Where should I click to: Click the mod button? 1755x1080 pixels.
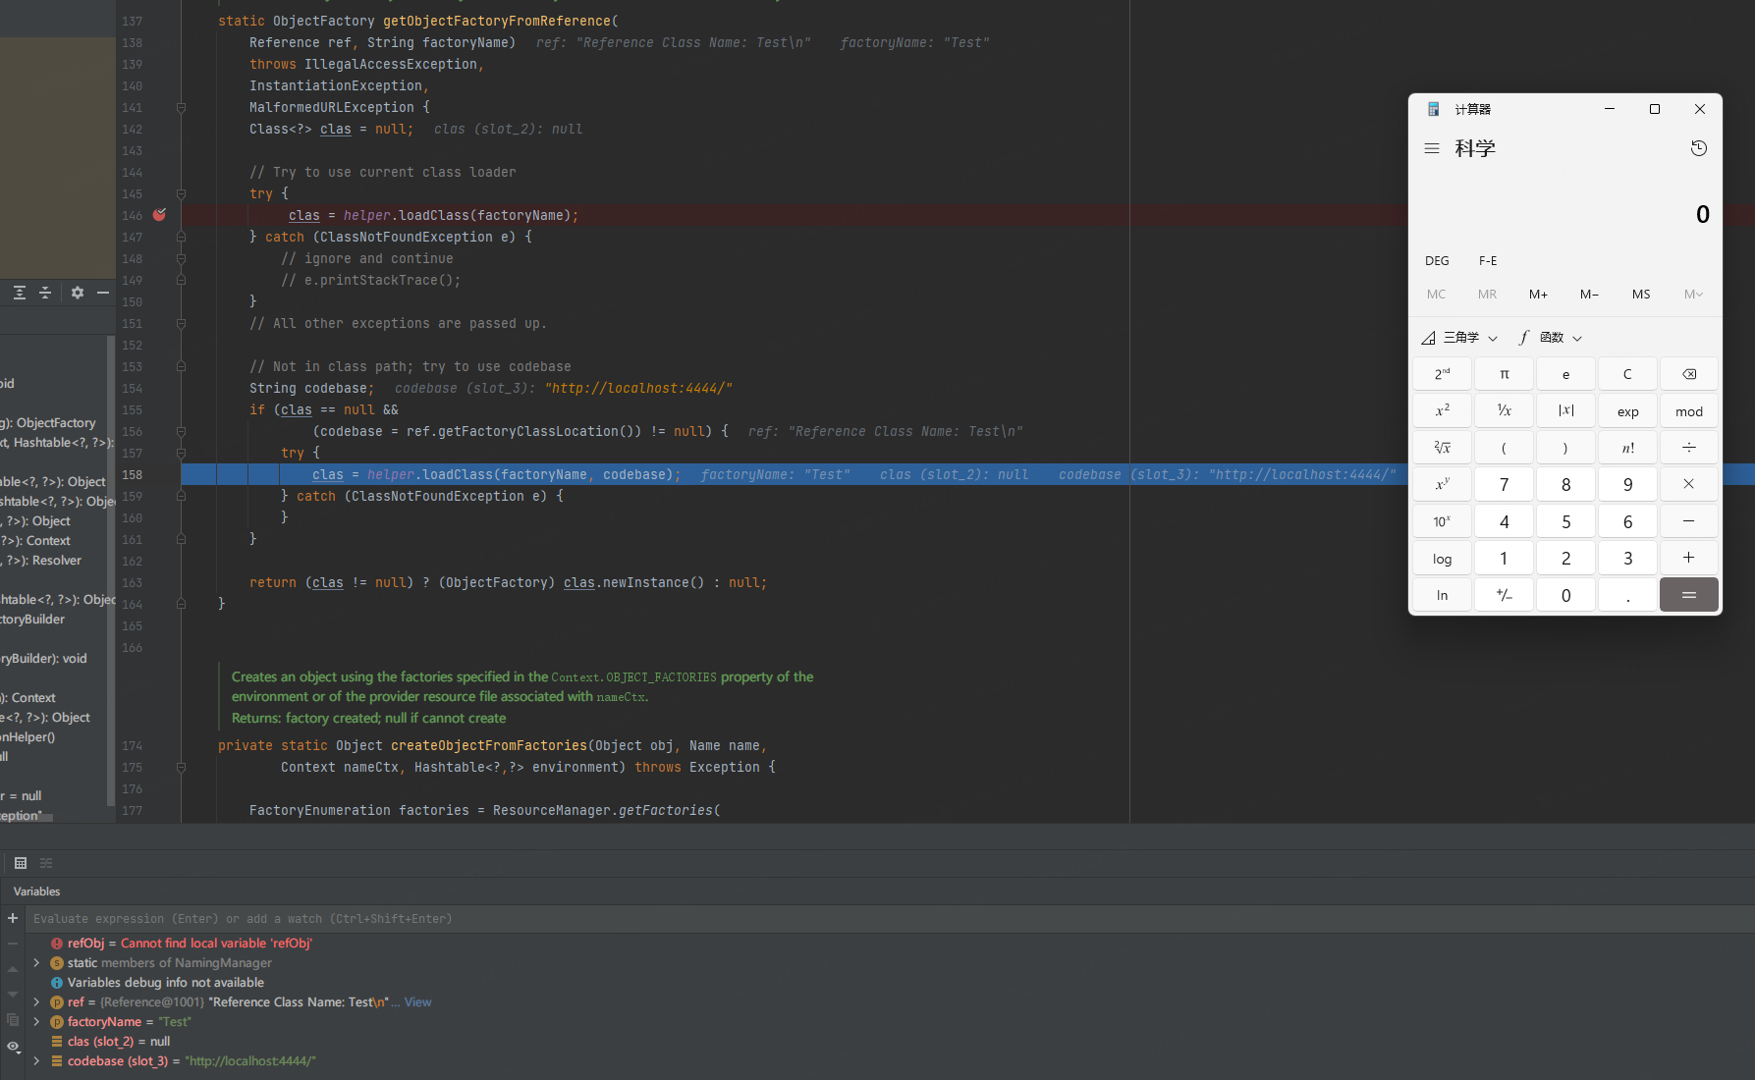pos(1689,410)
